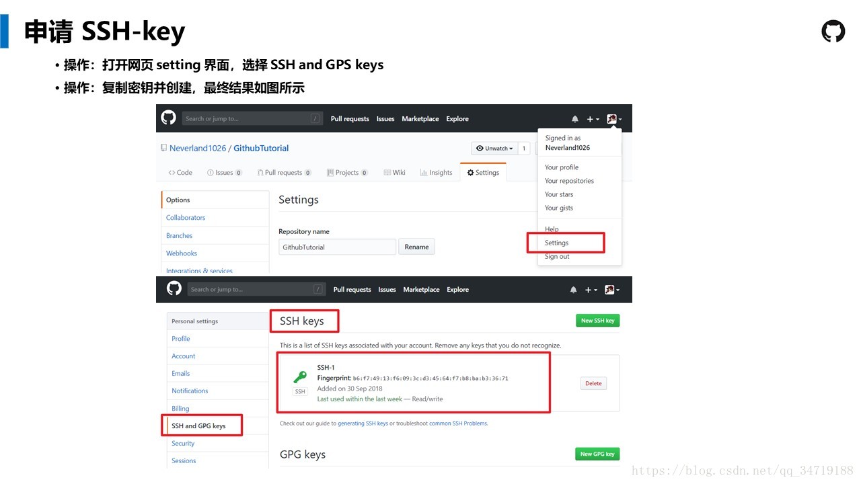The height and width of the screenshot is (484, 861).
Task: Click Repository name field containing GithubTutorial
Action: click(x=338, y=247)
